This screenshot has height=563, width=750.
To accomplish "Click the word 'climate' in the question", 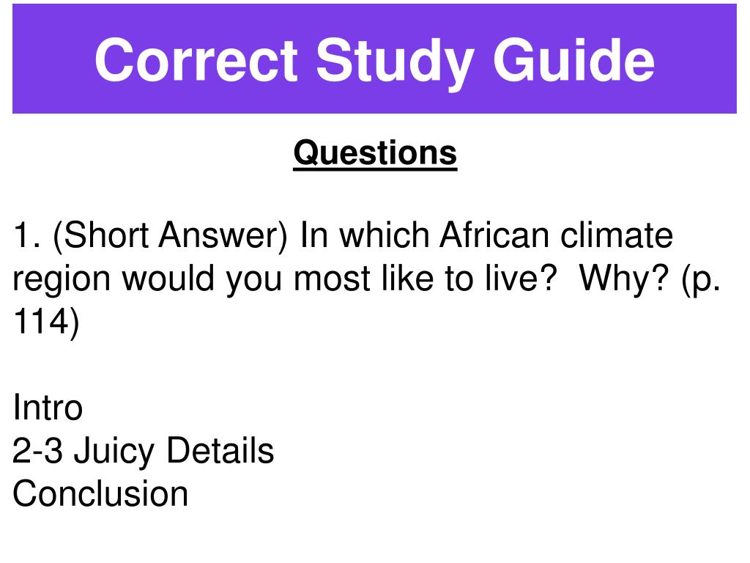I will [x=617, y=235].
